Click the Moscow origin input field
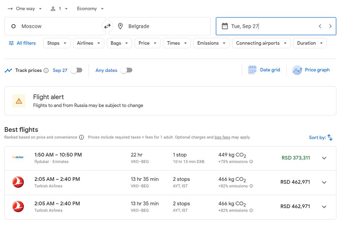The height and width of the screenshot is (226, 347). point(55,26)
